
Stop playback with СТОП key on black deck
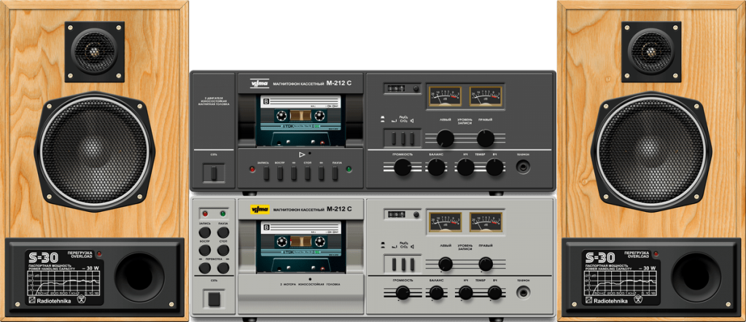307,173
